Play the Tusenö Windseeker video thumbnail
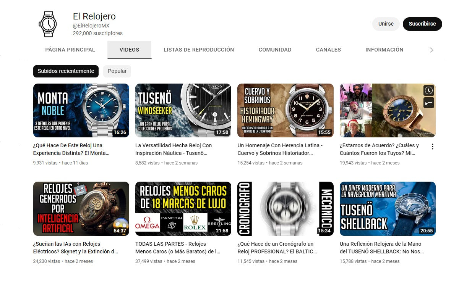 183,110
